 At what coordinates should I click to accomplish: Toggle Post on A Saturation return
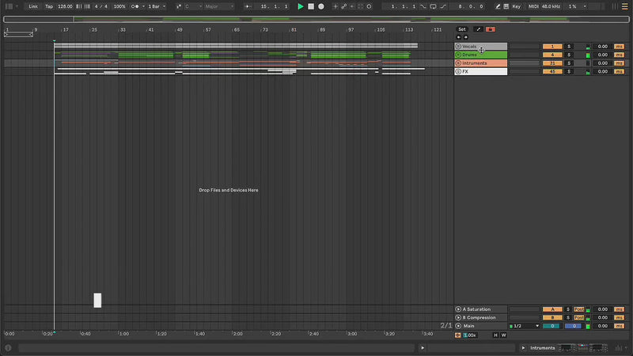pos(578,309)
